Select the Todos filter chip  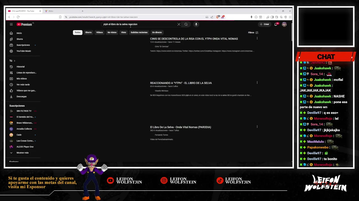point(77,32)
